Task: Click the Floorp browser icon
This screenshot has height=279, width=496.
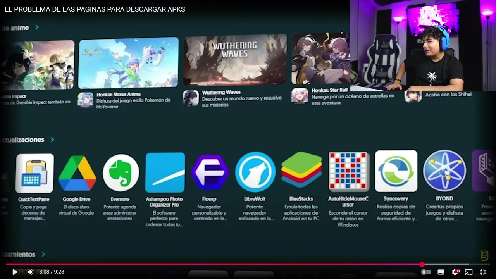Action: 210,172
